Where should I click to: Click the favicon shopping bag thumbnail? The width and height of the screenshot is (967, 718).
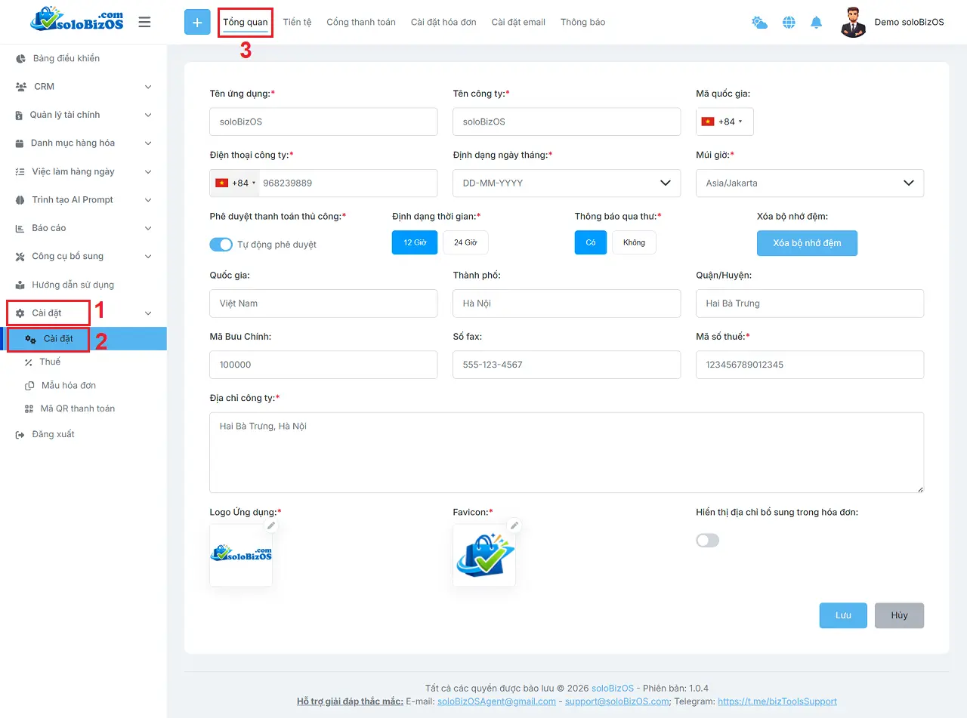pos(484,555)
